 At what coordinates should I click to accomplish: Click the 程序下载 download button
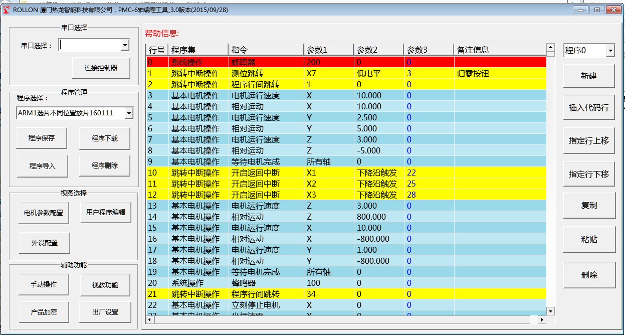pyautogui.click(x=105, y=138)
